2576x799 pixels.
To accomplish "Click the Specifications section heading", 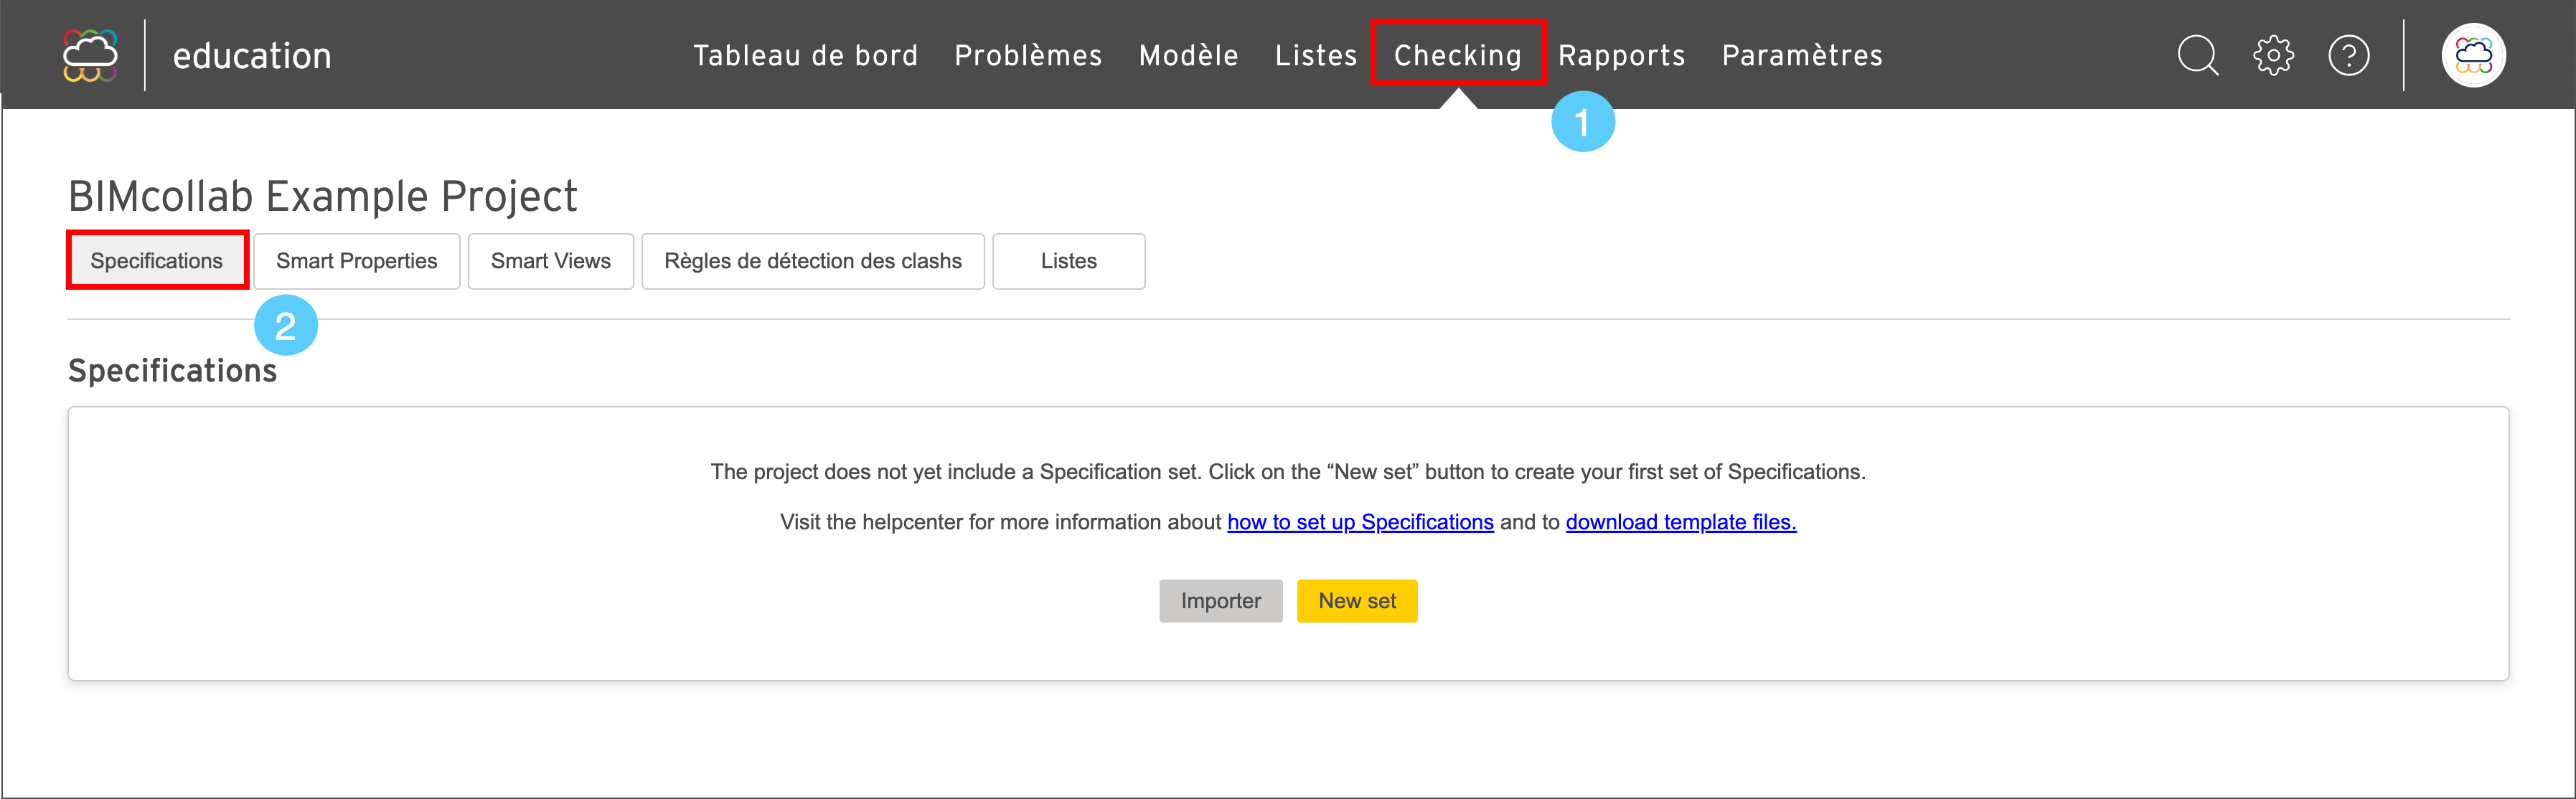I will tap(173, 371).
